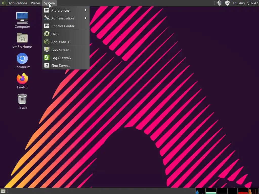Screen dimensions: 259x194
Task: Click the MATE logo in top panel
Action: click(x=4, y=3)
